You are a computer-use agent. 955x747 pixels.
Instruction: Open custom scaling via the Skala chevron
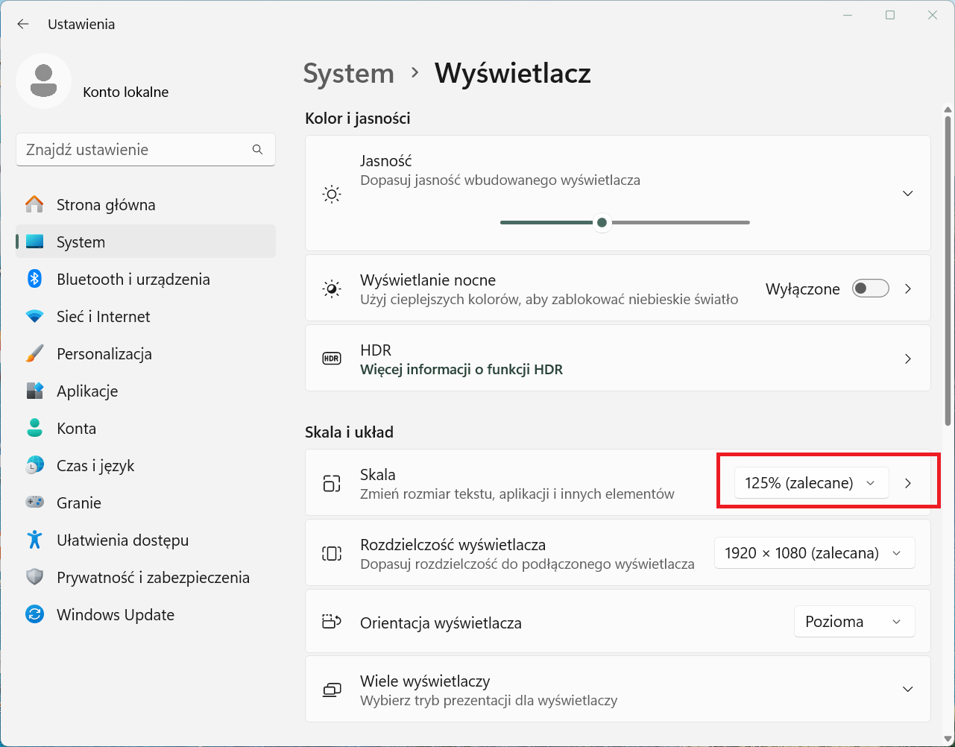coord(907,483)
